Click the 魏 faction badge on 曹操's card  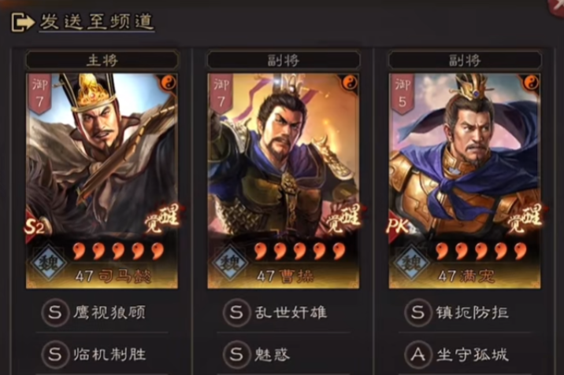(x=231, y=263)
